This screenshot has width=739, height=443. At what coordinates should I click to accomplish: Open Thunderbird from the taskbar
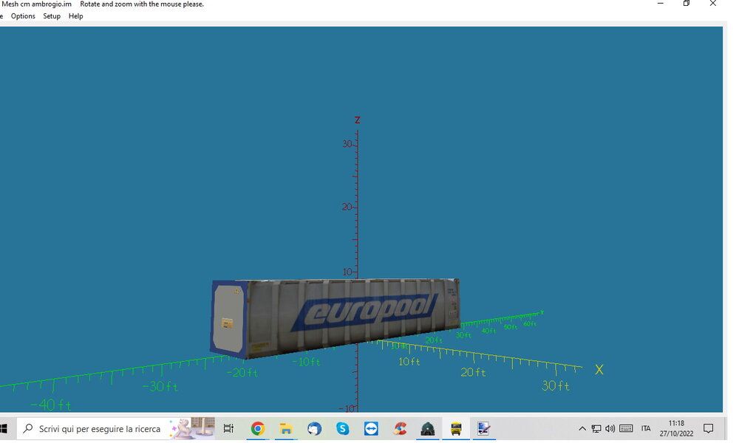(314, 428)
